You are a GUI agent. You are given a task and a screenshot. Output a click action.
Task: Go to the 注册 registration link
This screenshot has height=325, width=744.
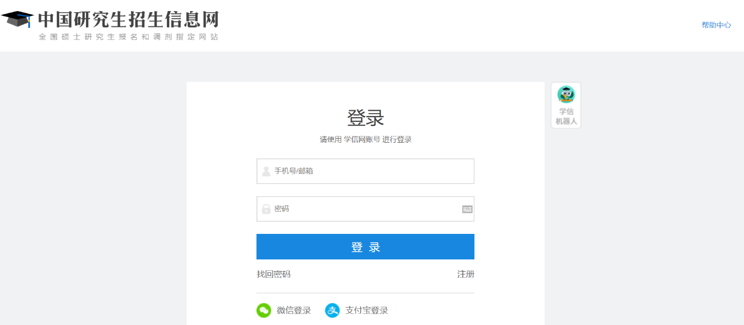466,274
